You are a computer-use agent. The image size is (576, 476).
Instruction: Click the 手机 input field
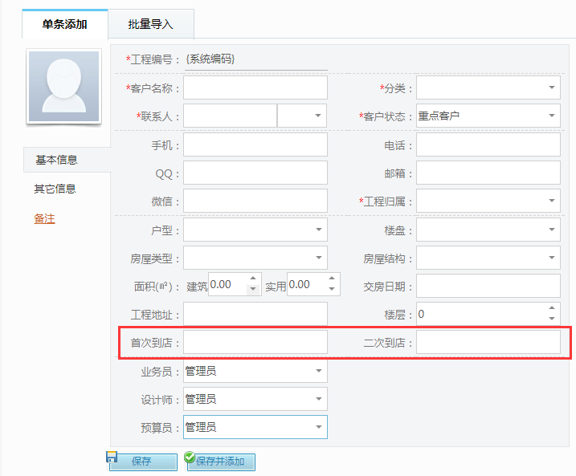(x=255, y=144)
